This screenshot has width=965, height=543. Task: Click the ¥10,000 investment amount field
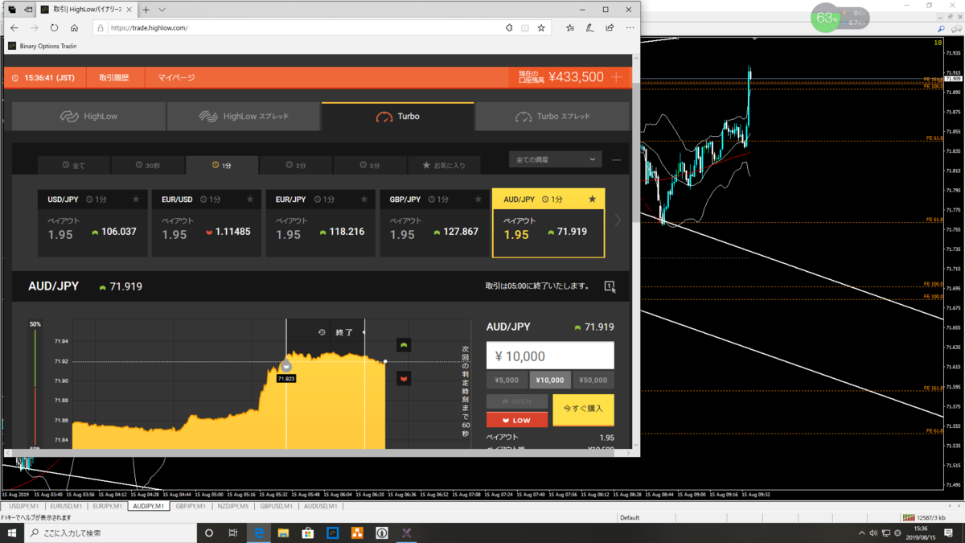click(x=550, y=356)
